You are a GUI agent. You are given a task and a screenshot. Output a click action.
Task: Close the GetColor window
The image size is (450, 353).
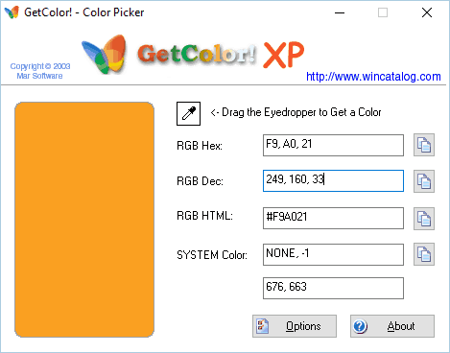coord(427,12)
